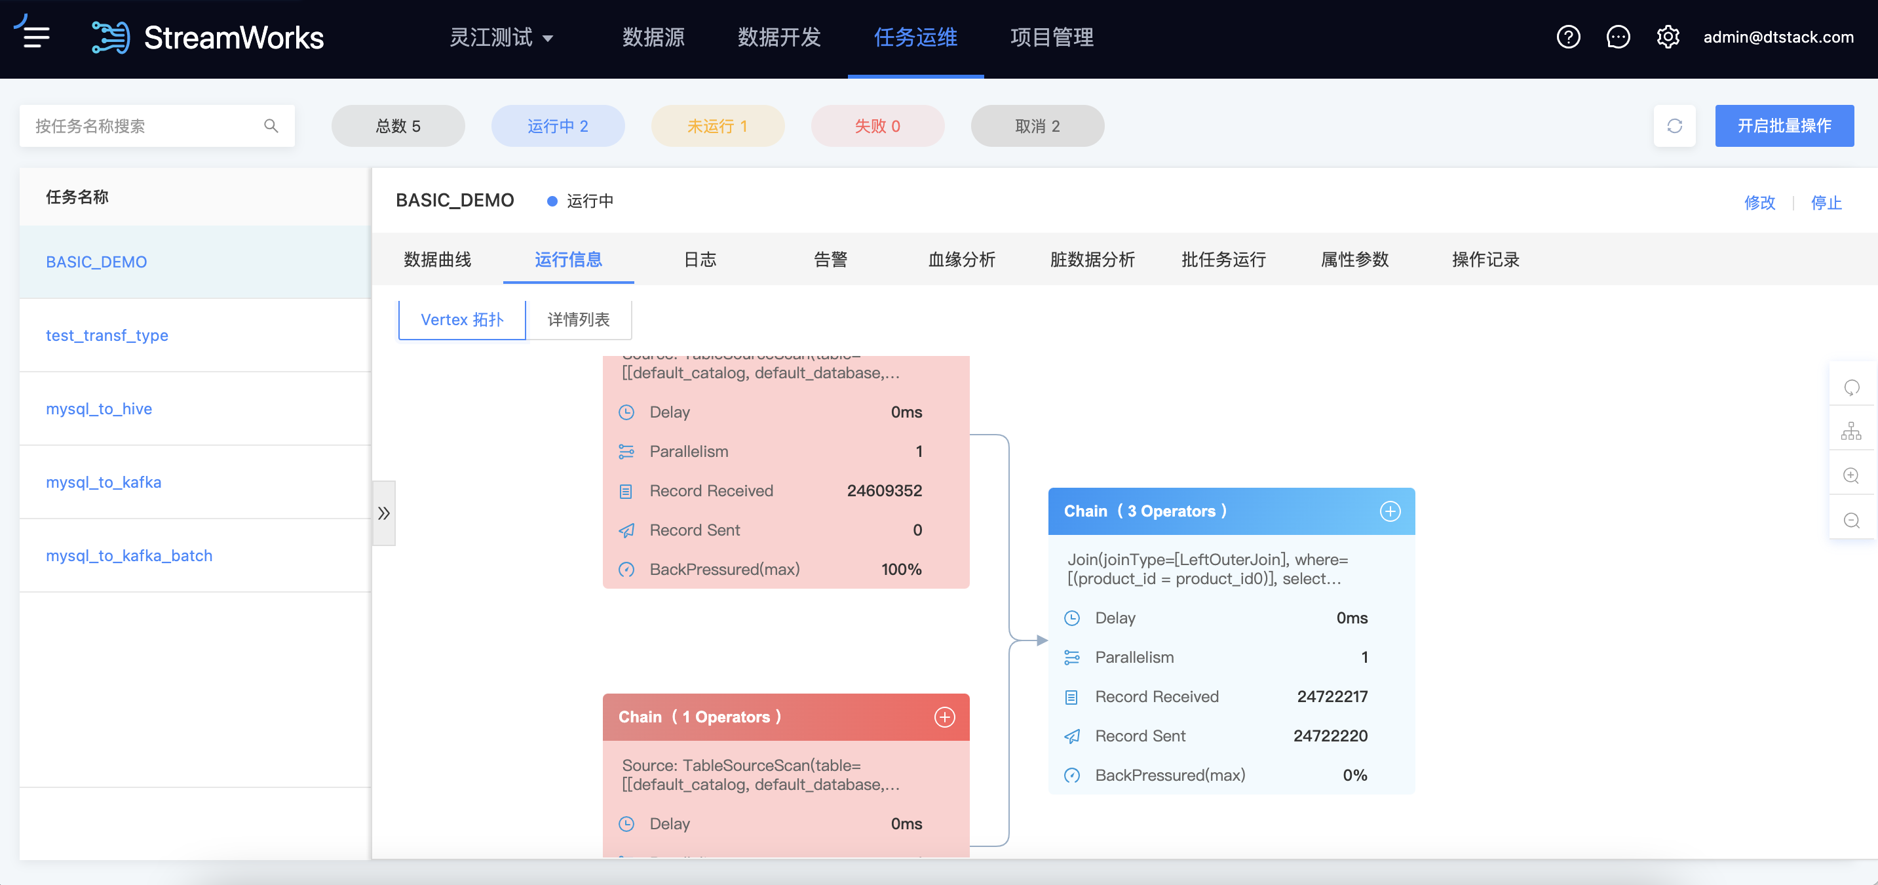The image size is (1878, 885).
Task: Filter tasks by 失败 0
Action: 877,125
